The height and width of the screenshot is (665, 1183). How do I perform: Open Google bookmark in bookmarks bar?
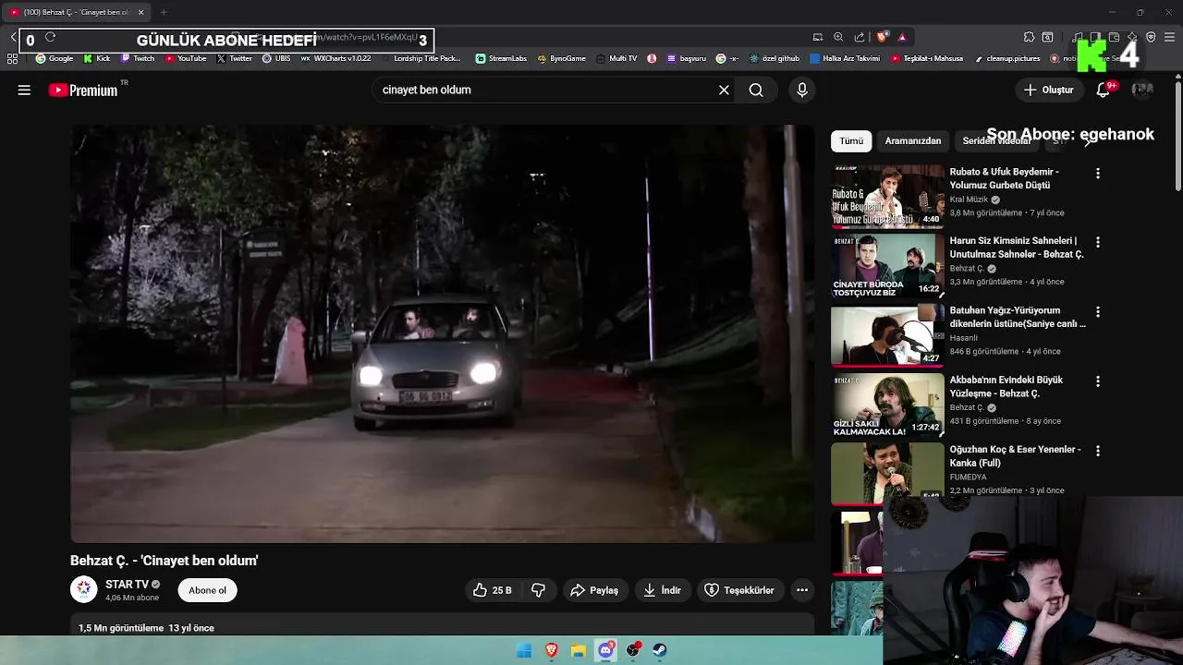coord(55,58)
